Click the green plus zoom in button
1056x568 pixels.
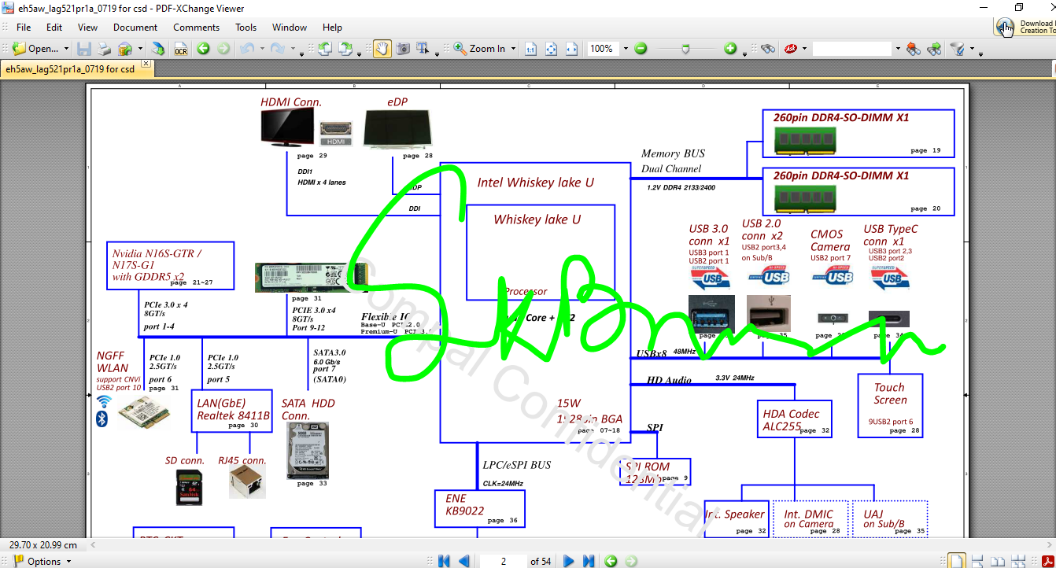pos(730,49)
